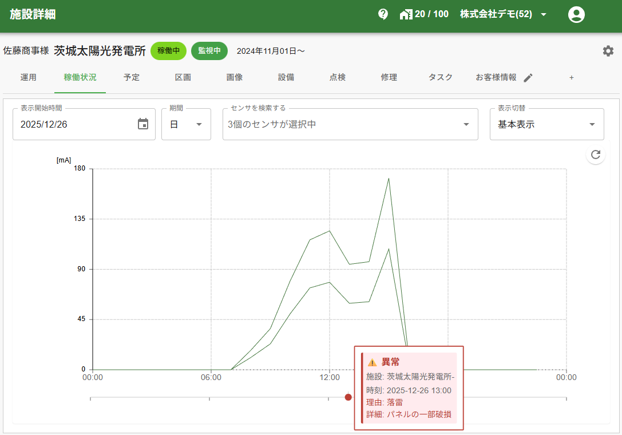Open the 点検 inspection tab
Screen dimensions: 622x435
338,78
